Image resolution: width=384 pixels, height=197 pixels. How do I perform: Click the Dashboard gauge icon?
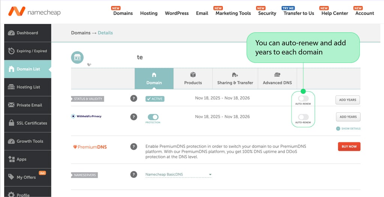point(11,33)
